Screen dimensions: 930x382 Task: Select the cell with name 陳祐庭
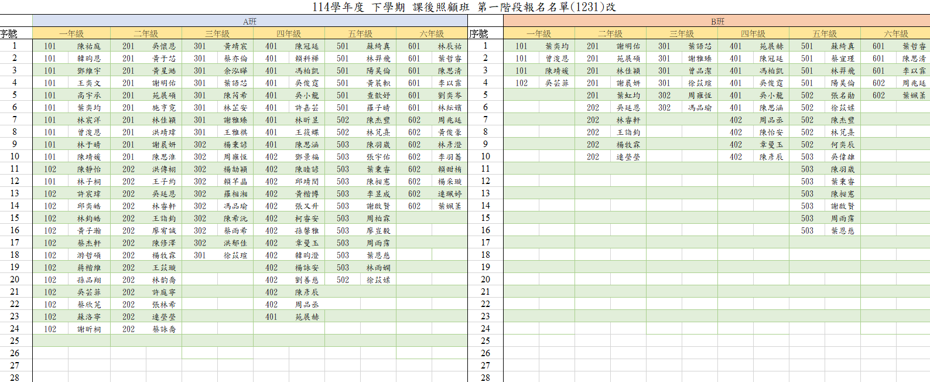(89, 46)
